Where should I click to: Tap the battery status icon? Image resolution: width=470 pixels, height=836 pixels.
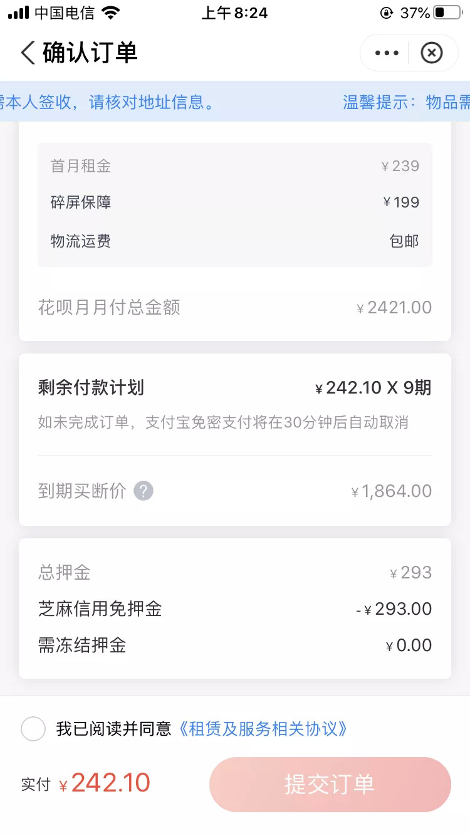point(447,13)
